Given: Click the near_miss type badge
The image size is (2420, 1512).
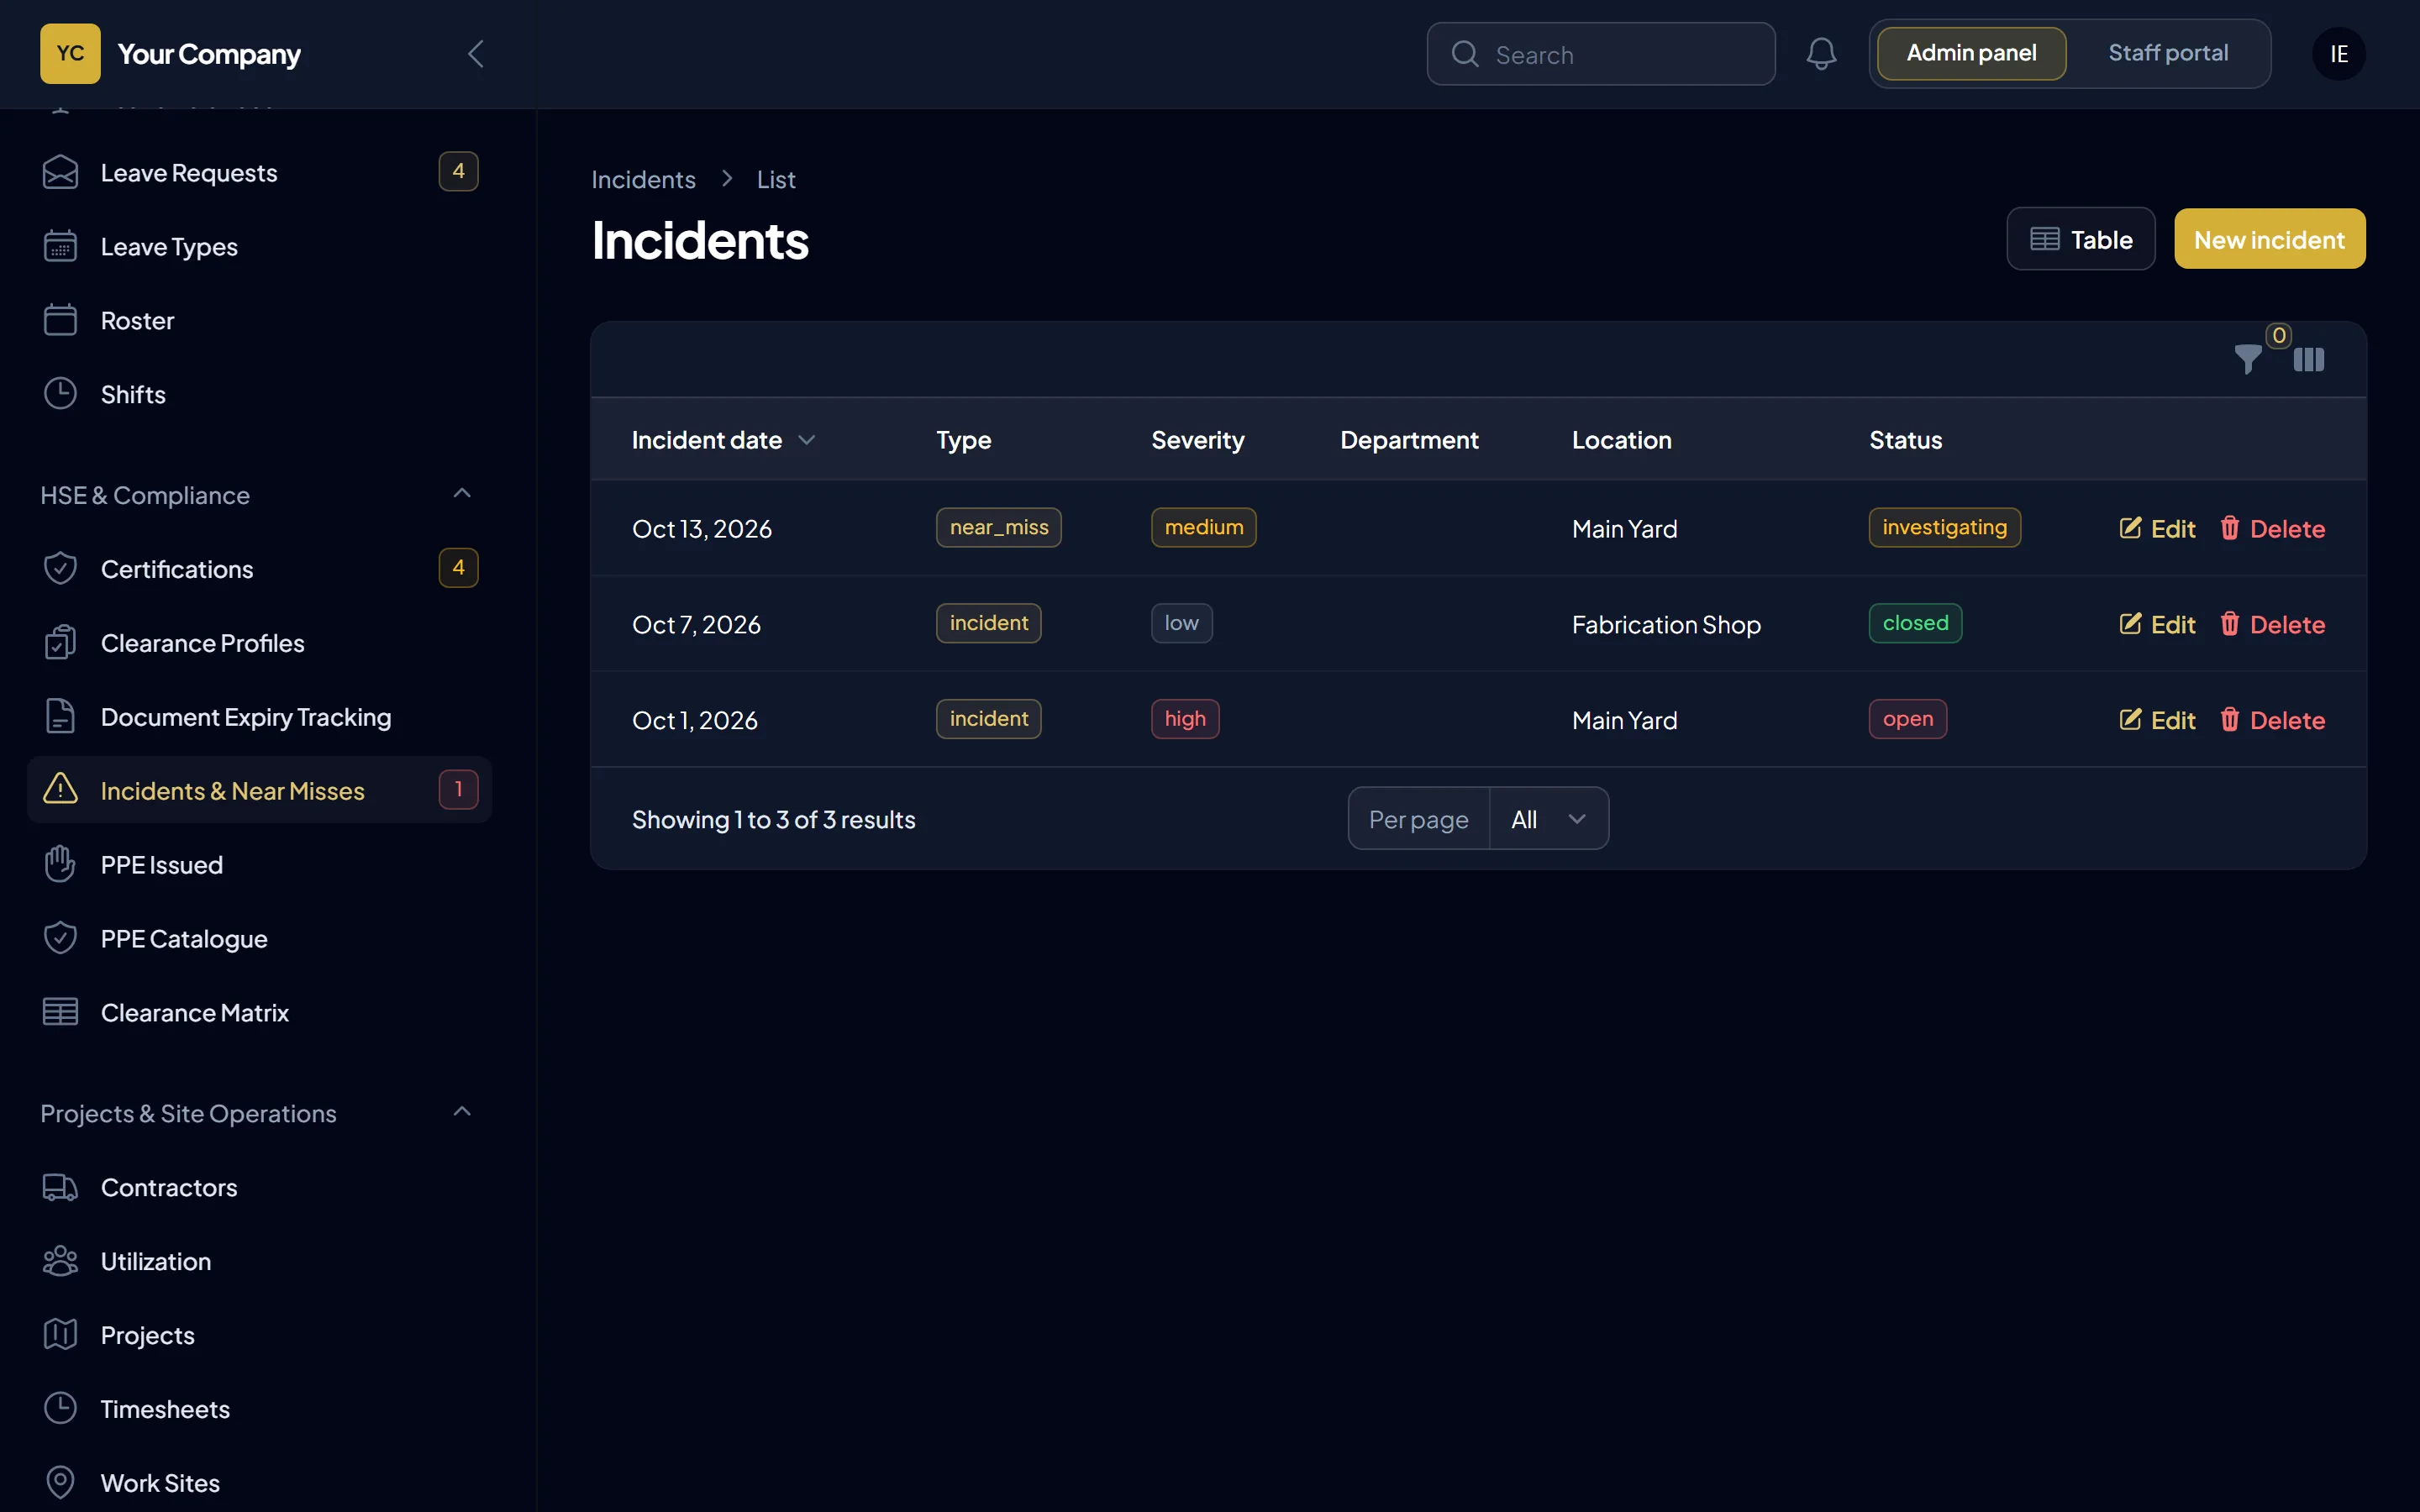Looking at the screenshot, I should coord(998,527).
